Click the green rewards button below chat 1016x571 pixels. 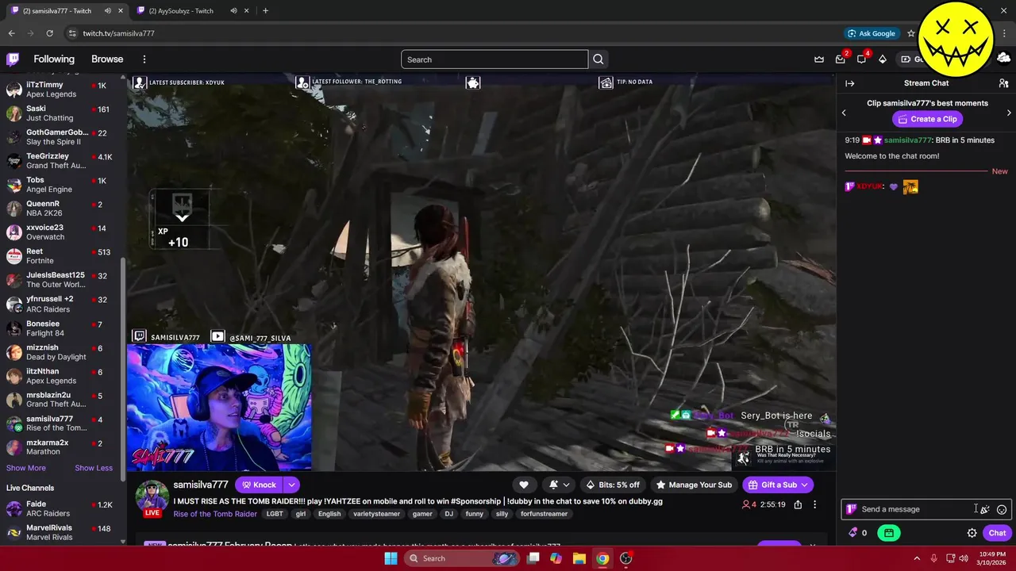pyautogui.click(x=889, y=533)
